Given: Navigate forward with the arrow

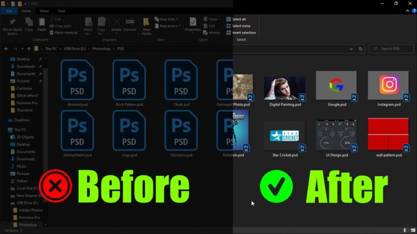Looking at the screenshot, I should pos(15,49).
